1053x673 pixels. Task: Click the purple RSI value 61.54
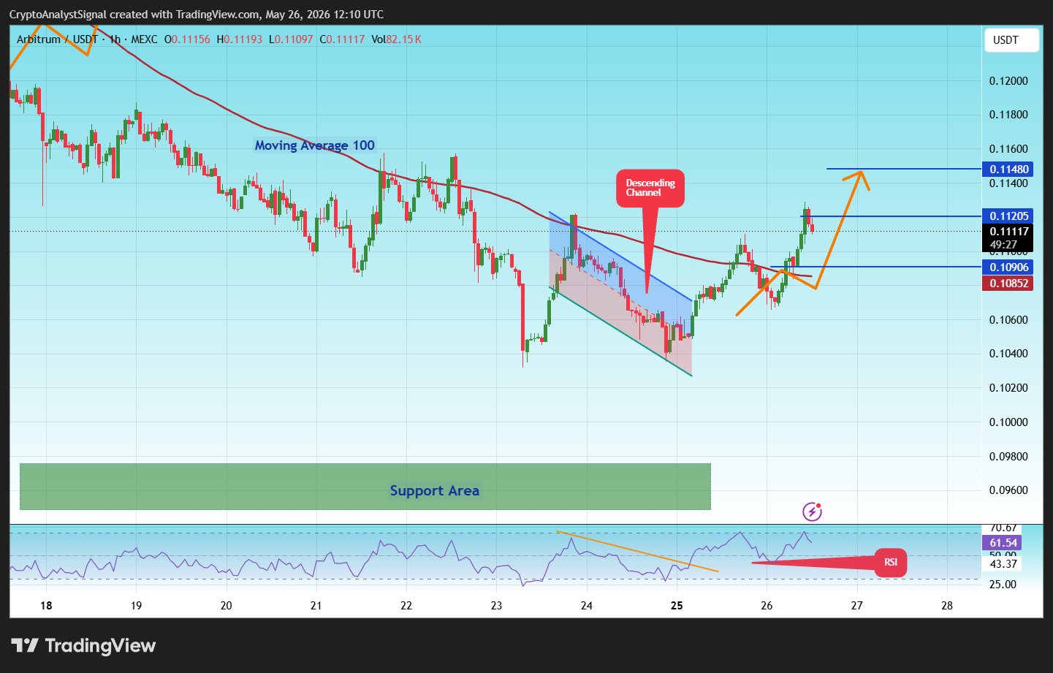pyautogui.click(x=1003, y=543)
